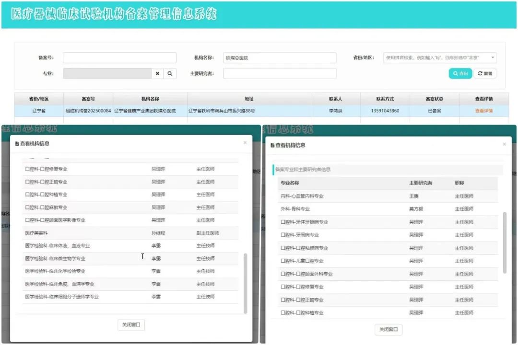Click the 副主任医师 title cell

(208, 233)
